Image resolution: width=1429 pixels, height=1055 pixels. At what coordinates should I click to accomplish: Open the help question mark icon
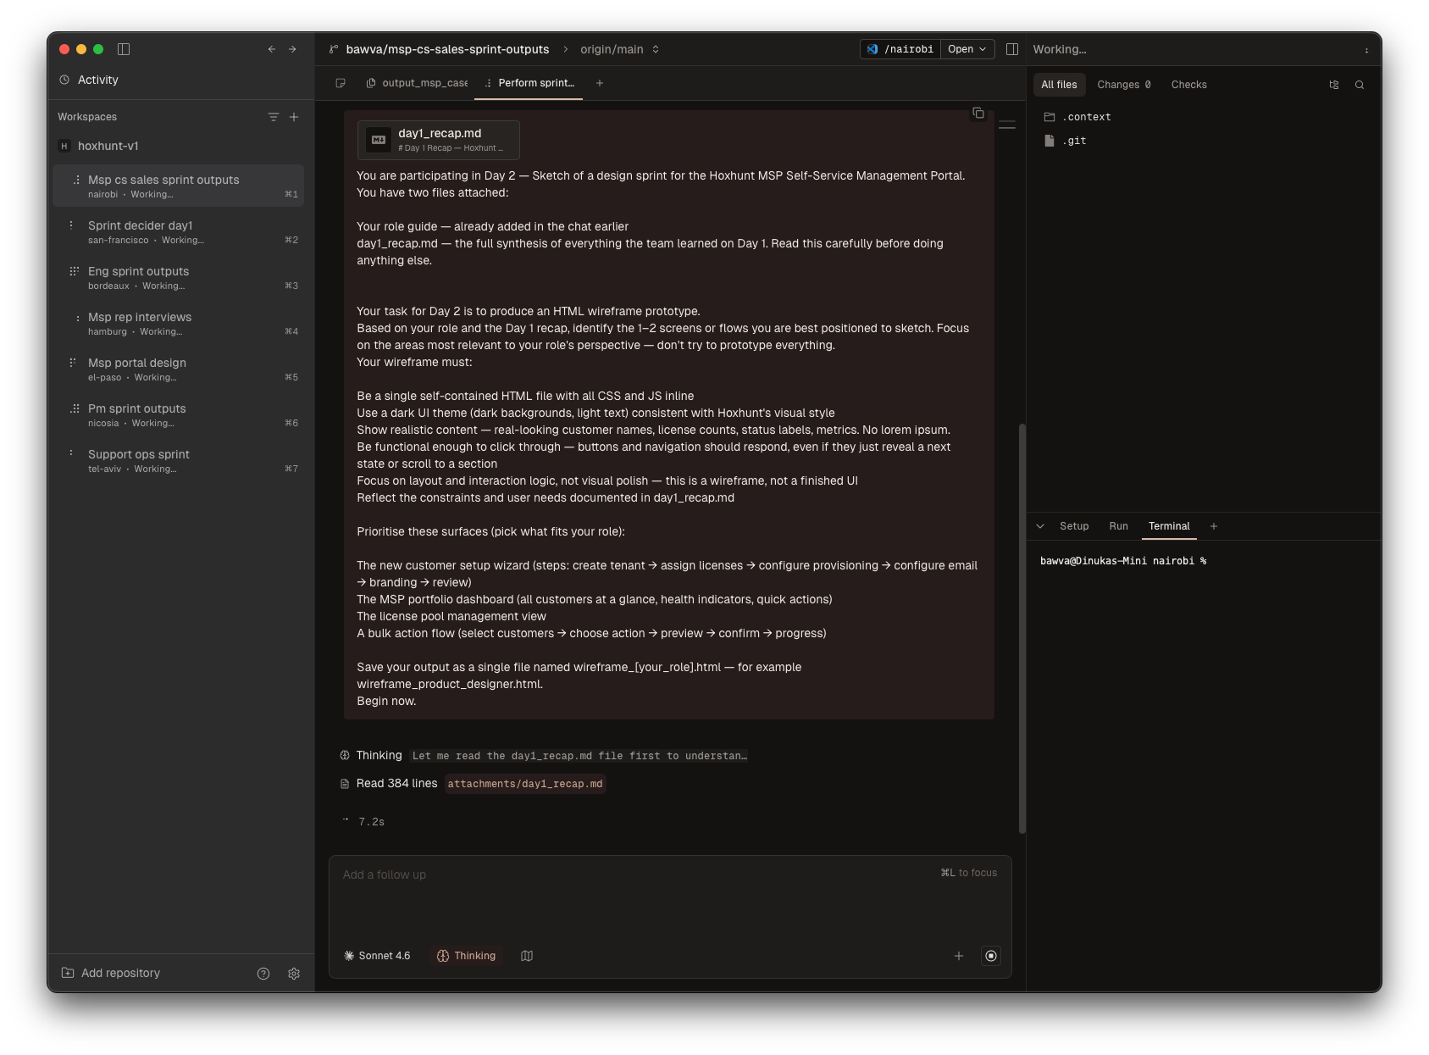click(263, 974)
